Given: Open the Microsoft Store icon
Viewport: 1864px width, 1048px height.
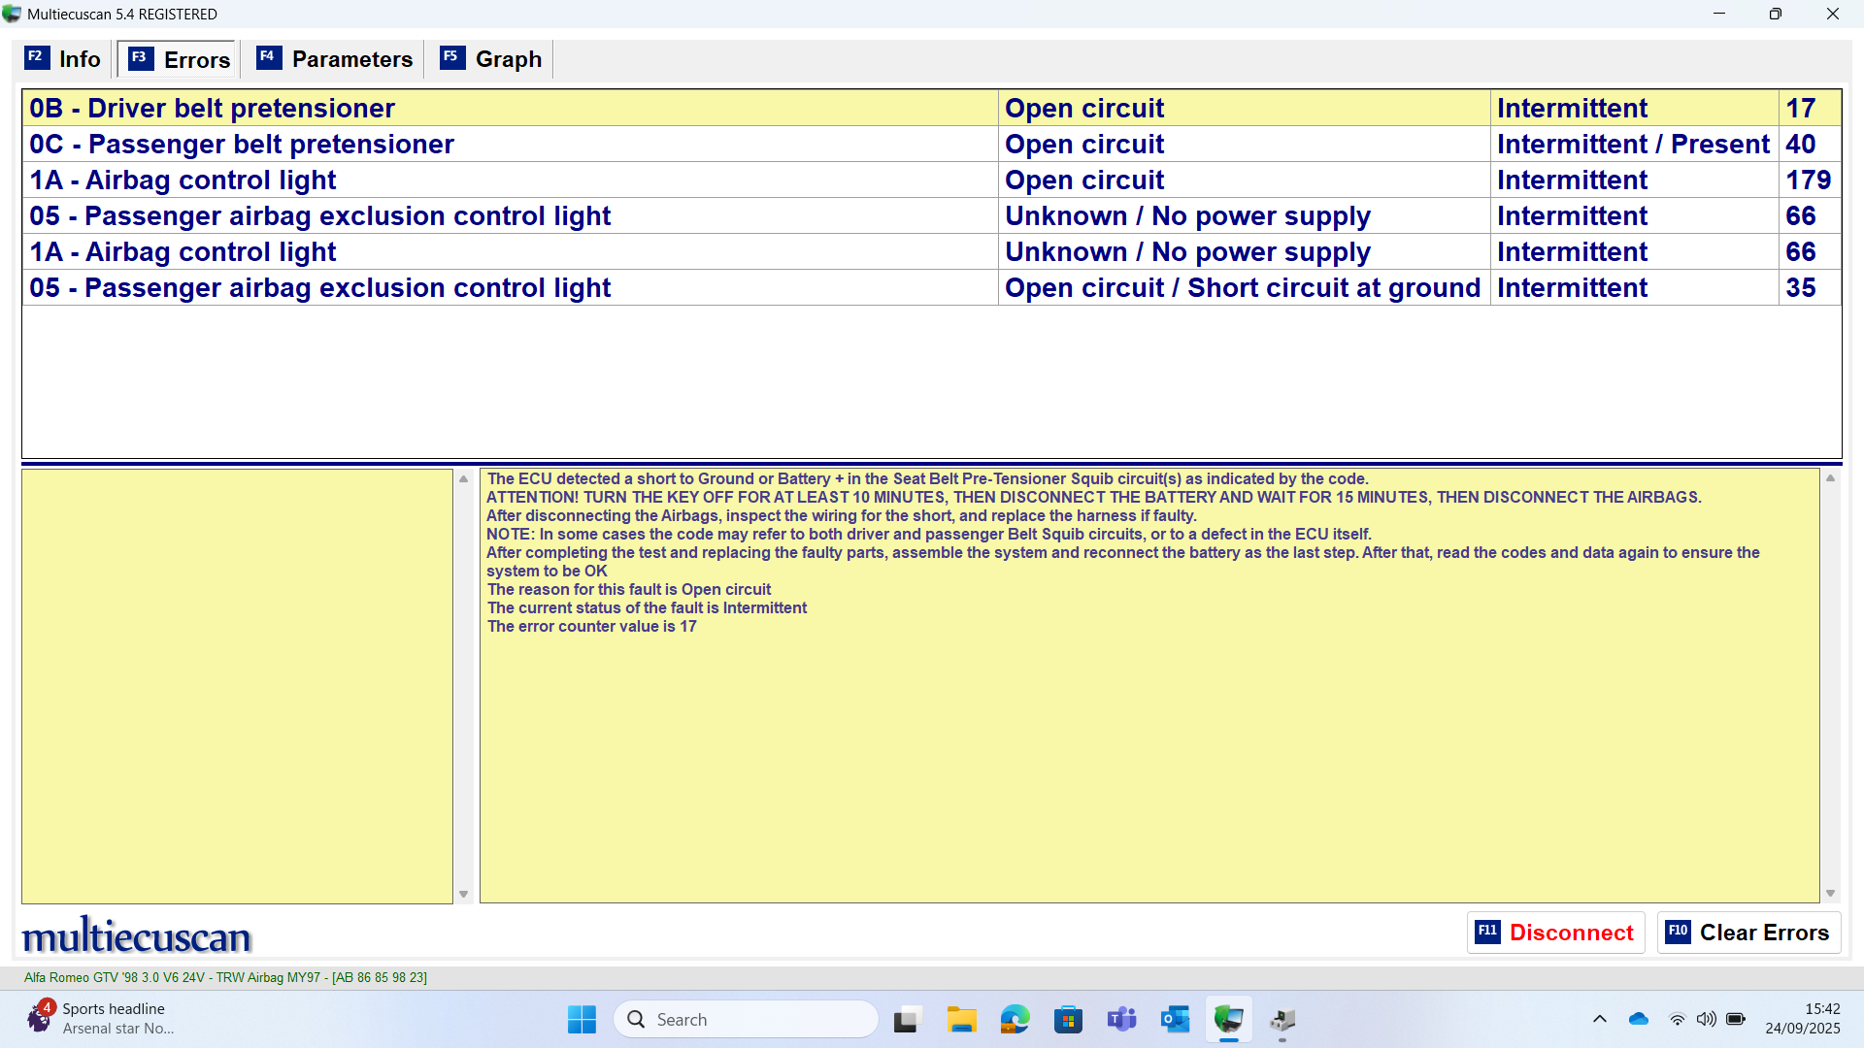Looking at the screenshot, I should coord(1068,1019).
